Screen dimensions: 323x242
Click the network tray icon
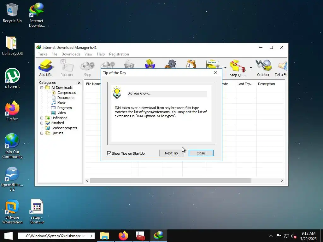[286, 236]
